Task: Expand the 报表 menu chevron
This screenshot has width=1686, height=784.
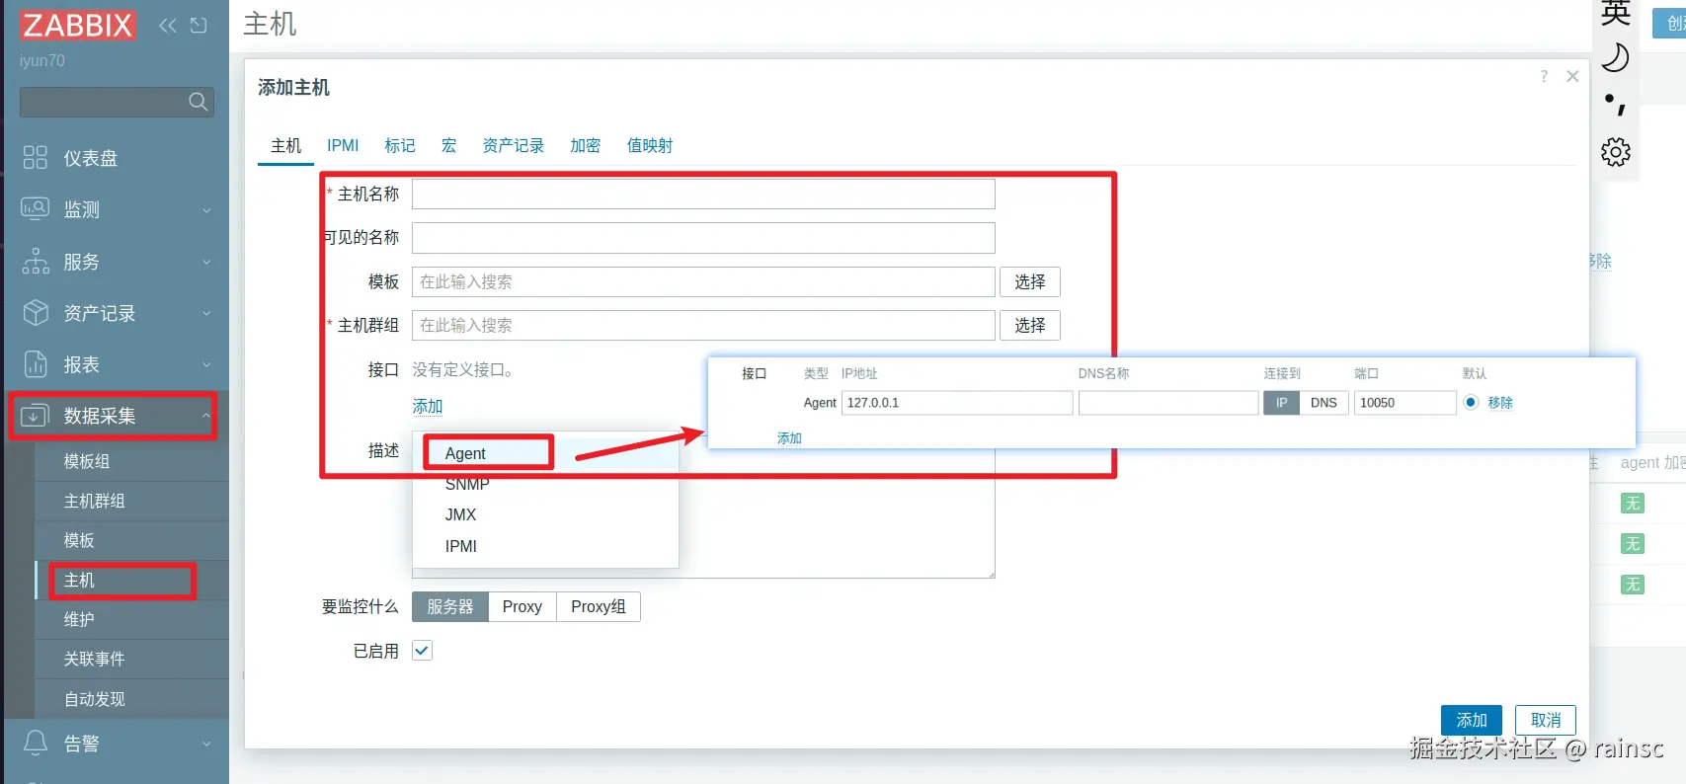Action: click(x=206, y=364)
